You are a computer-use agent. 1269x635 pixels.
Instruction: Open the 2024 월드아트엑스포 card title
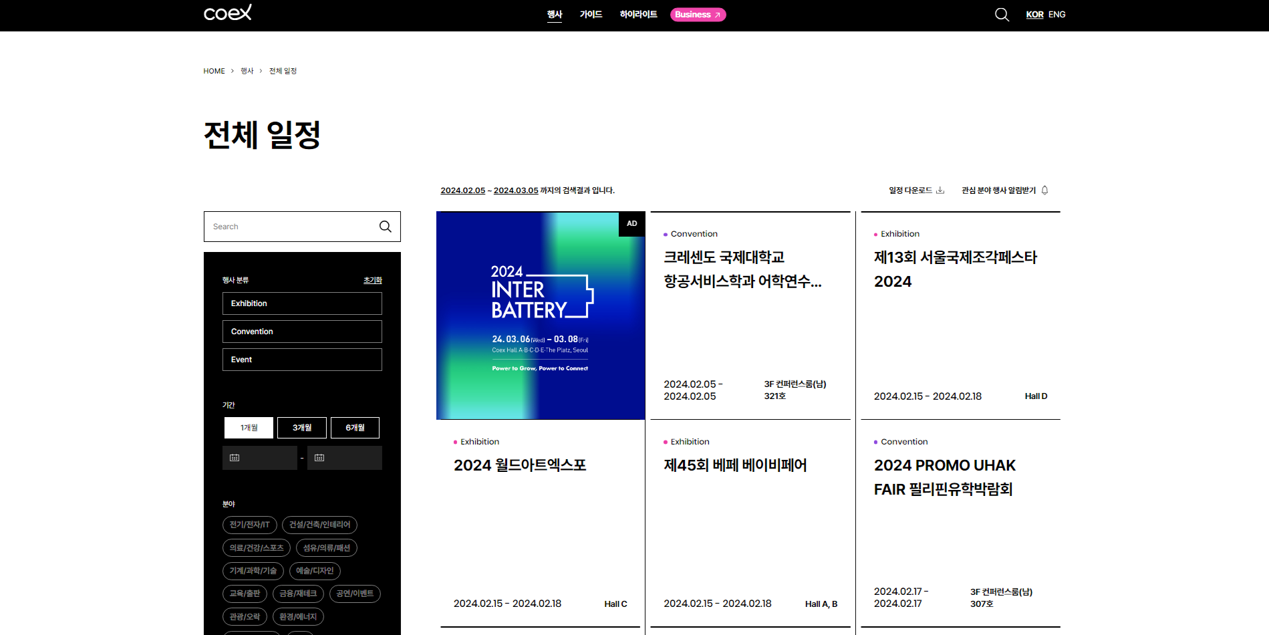click(x=520, y=465)
